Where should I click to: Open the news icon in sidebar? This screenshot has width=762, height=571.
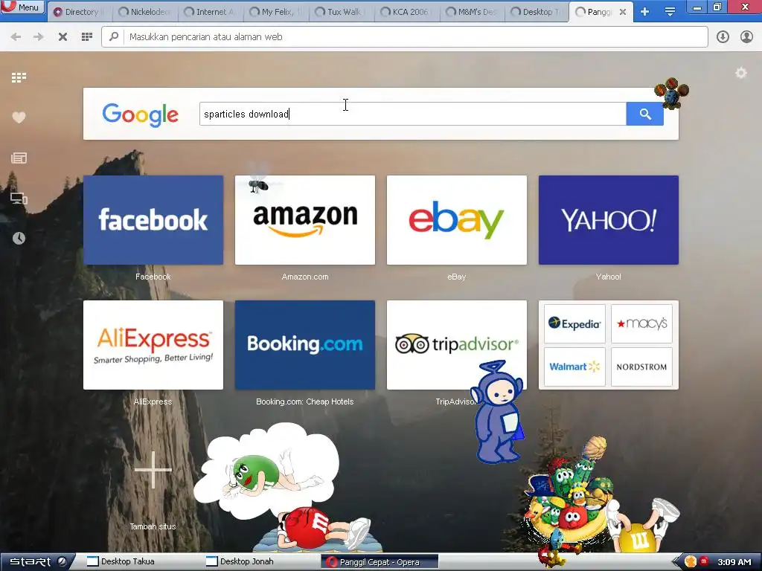tap(19, 158)
